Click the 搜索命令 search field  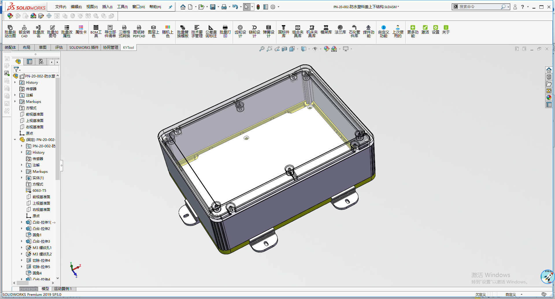point(480,7)
